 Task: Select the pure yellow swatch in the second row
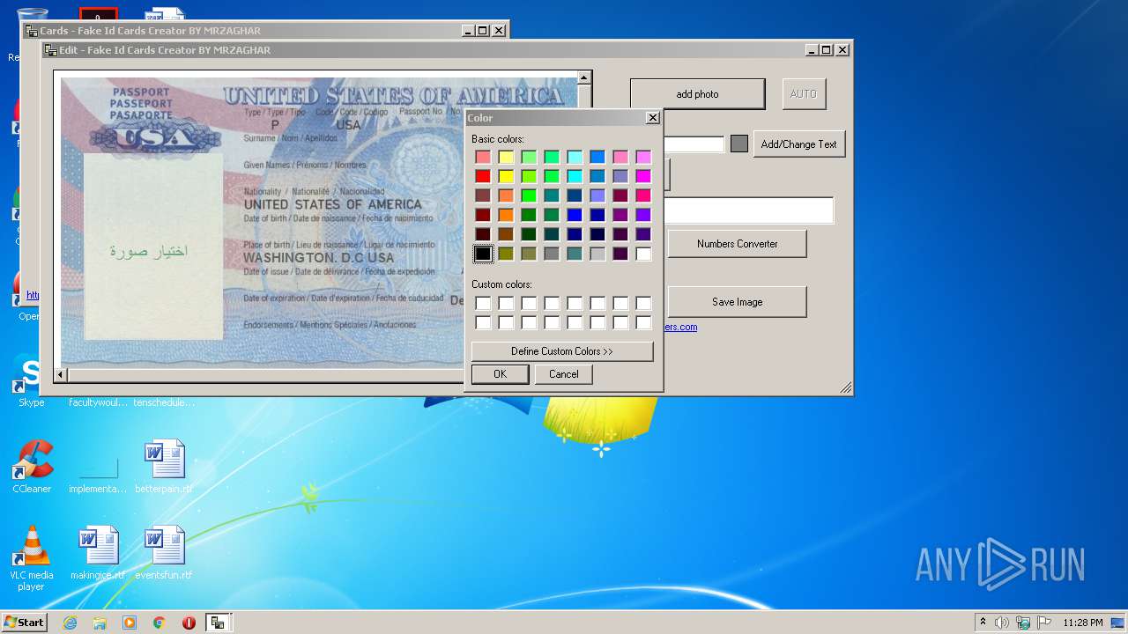click(506, 176)
